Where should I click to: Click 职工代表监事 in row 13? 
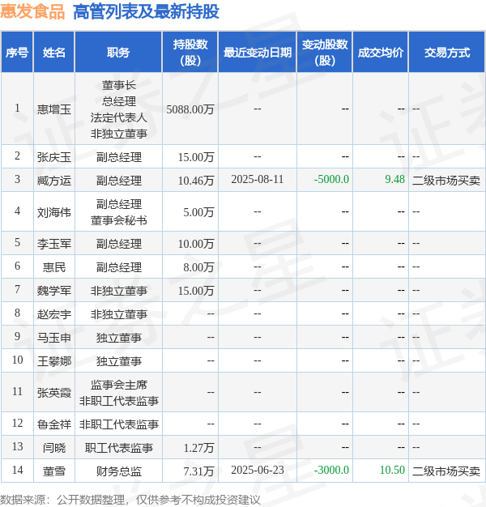coord(119,448)
